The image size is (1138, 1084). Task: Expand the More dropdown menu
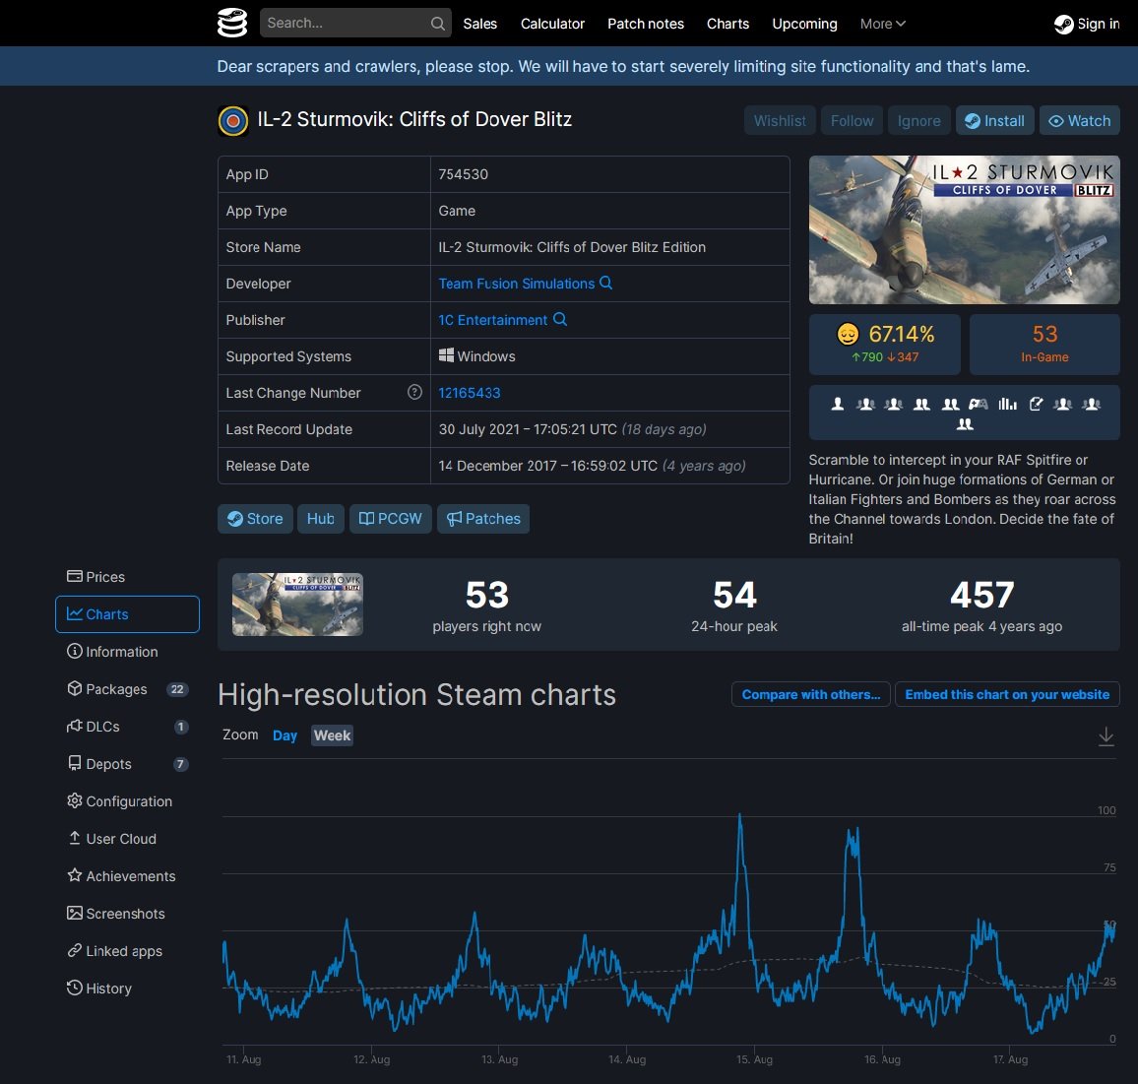pyautogui.click(x=882, y=24)
